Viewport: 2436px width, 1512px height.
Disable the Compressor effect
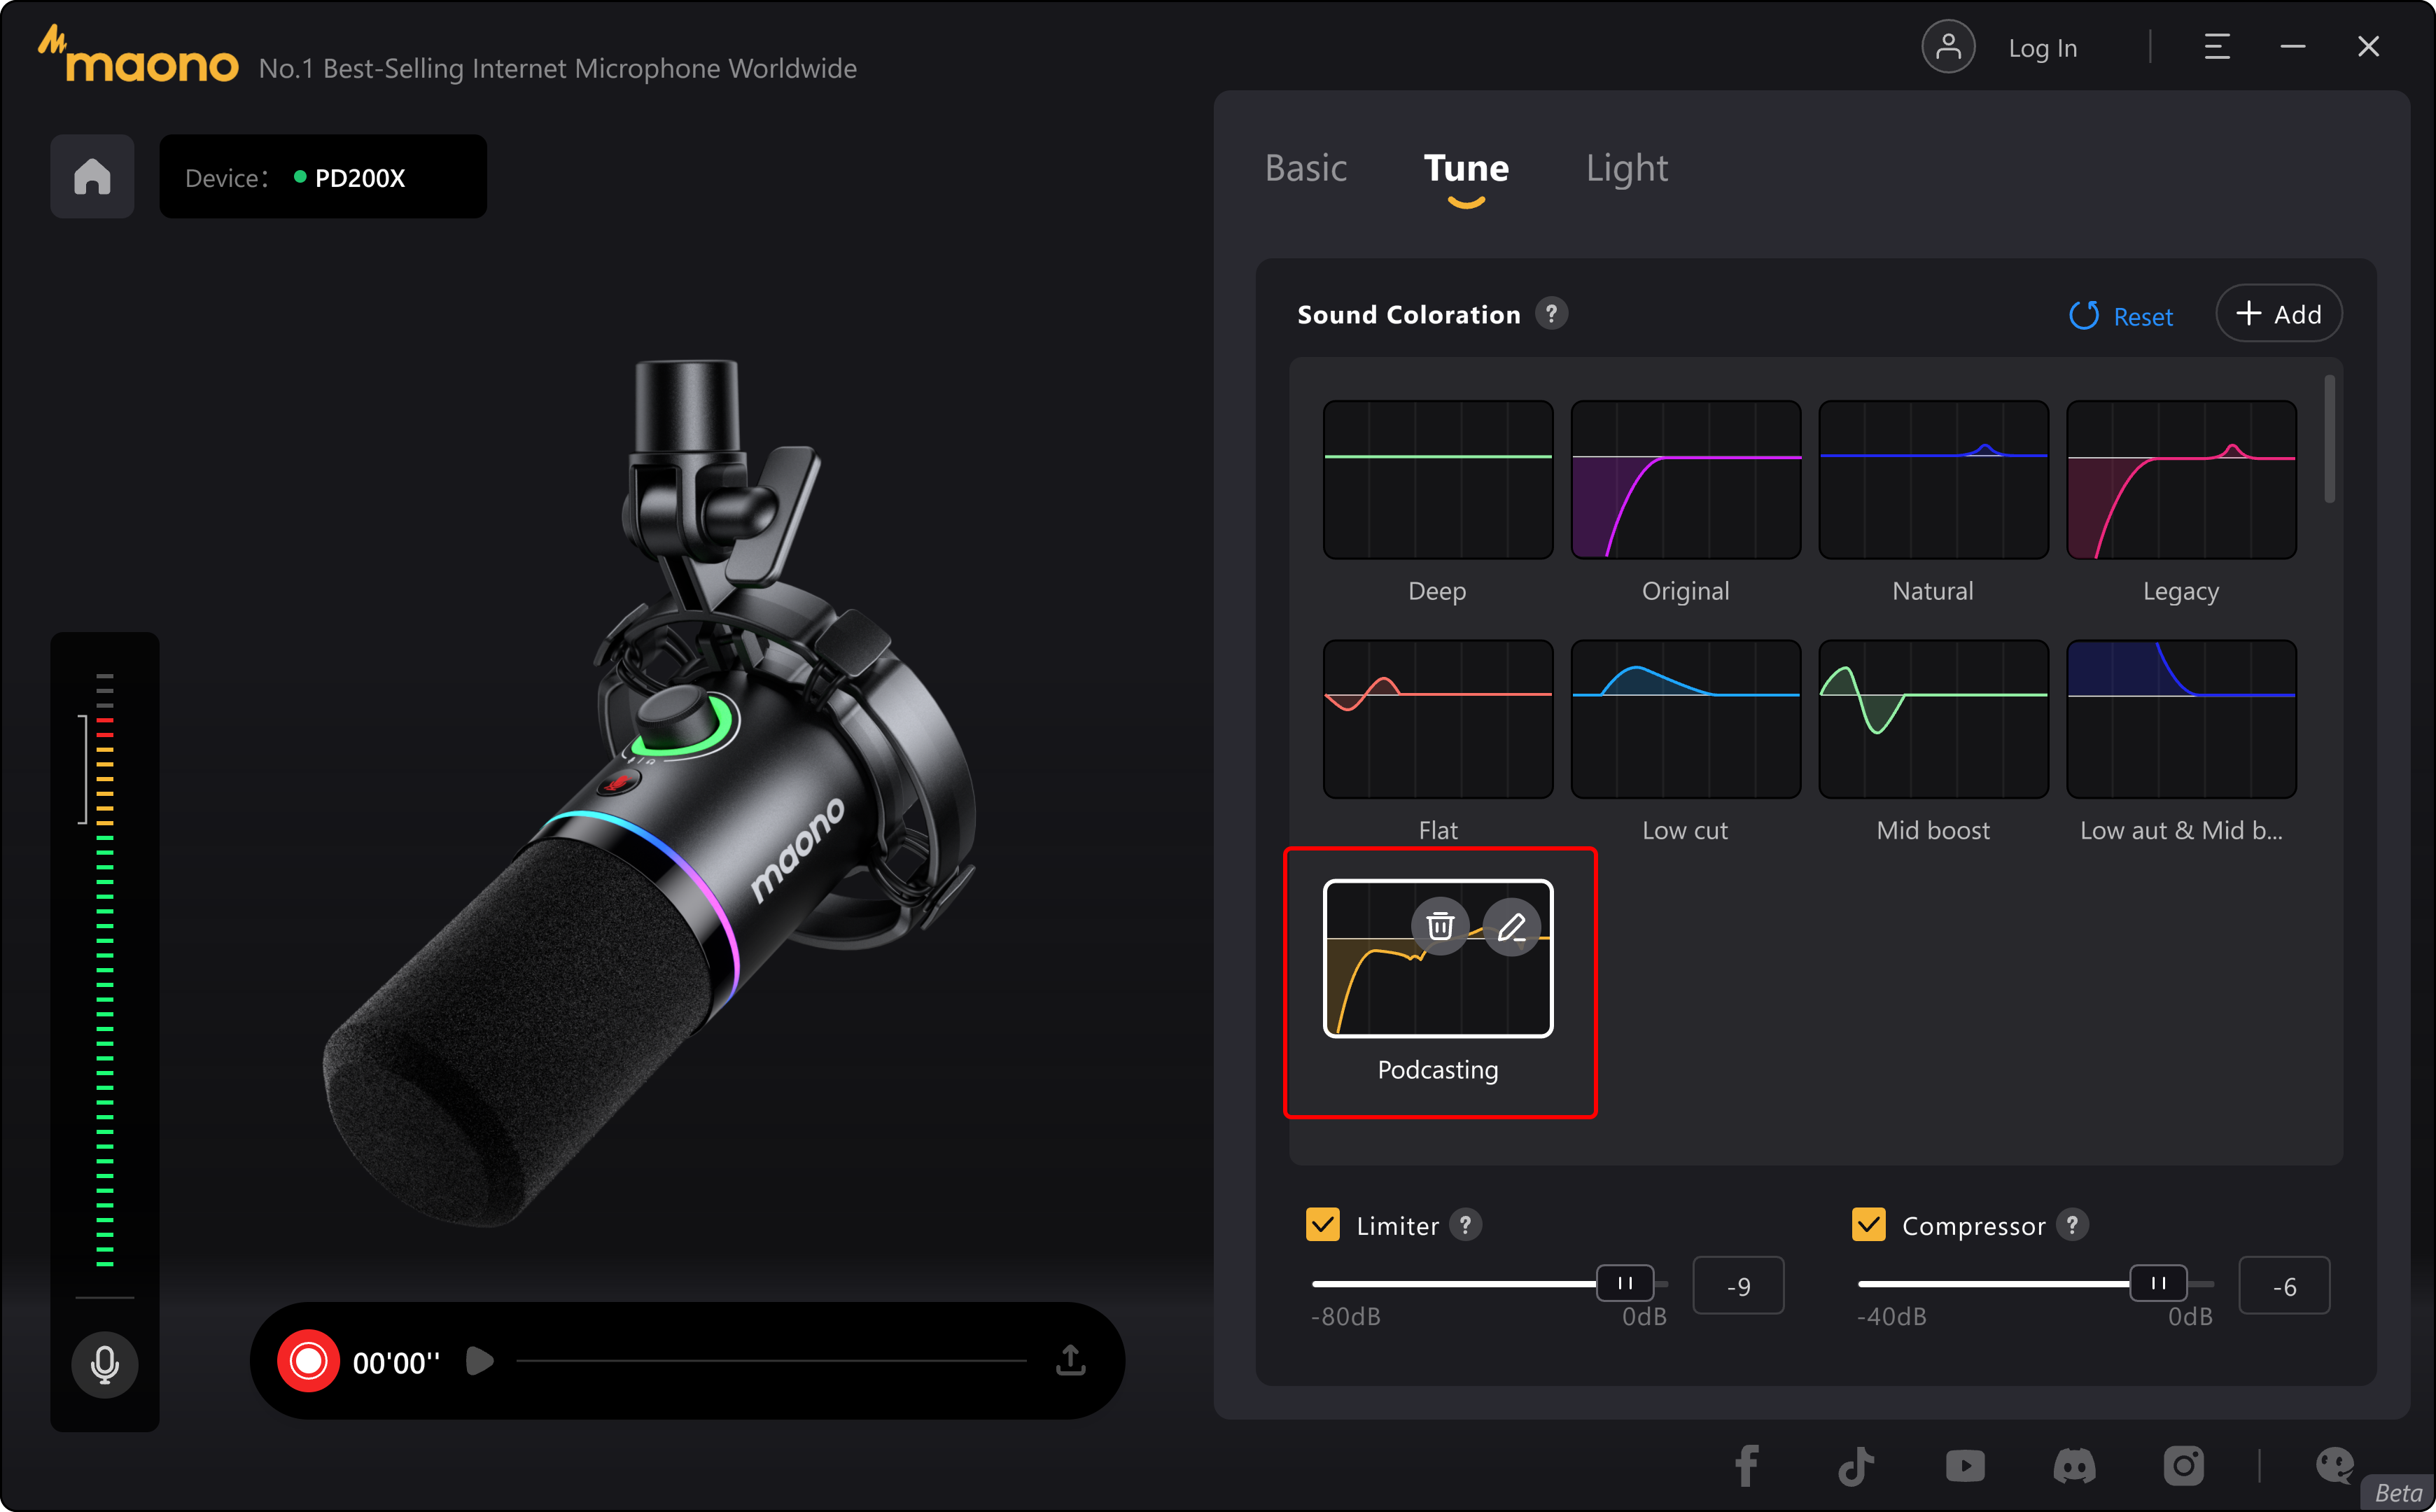(1868, 1224)
